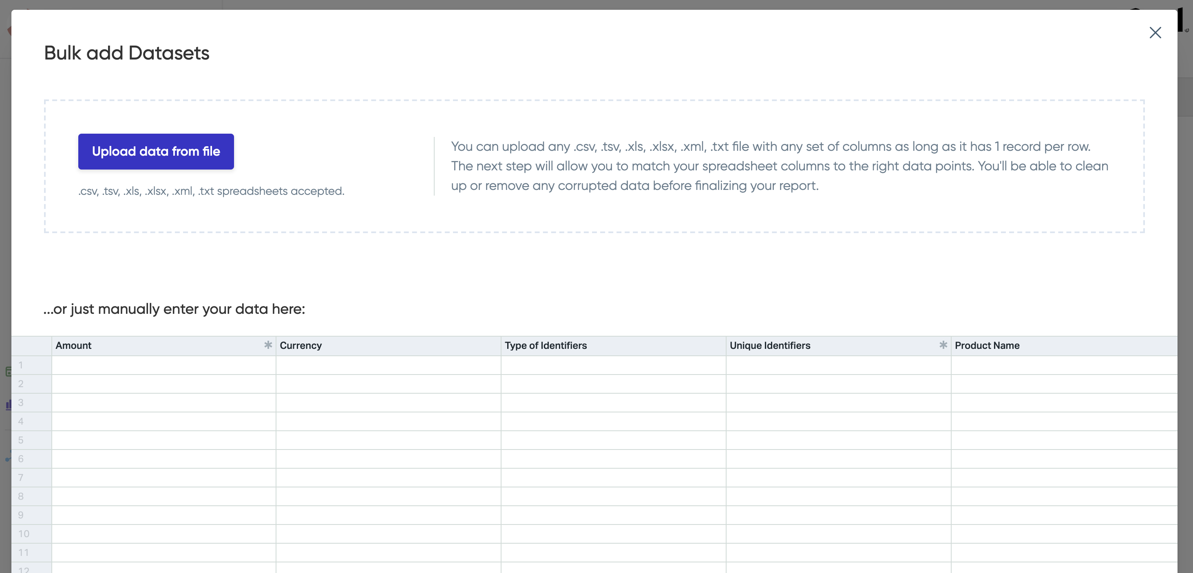Viewport: 1193px width, 573px height.
Task: Click the Product Name cell in row 6
Action: [x=1063, y=458]
